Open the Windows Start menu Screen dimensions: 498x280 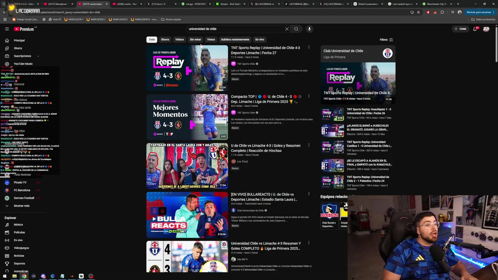[x=5, y=276]
